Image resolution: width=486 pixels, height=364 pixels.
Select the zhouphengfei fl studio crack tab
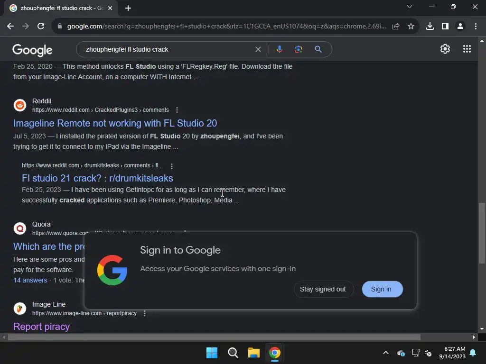pyautogui.click(x=61, y=8)
